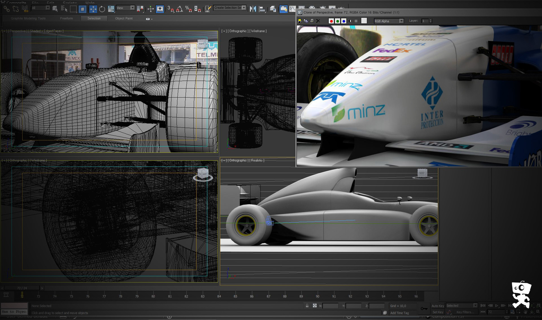Click the Mirror tool icon

[253, 9]
